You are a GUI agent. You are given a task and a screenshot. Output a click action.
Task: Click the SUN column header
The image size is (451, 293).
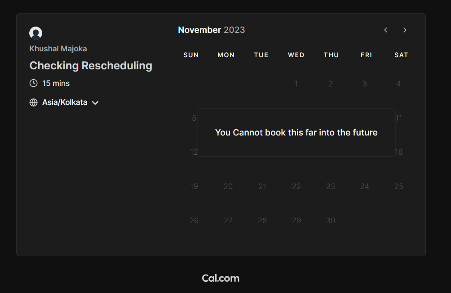pyautogui.click(x=191, y=54)
